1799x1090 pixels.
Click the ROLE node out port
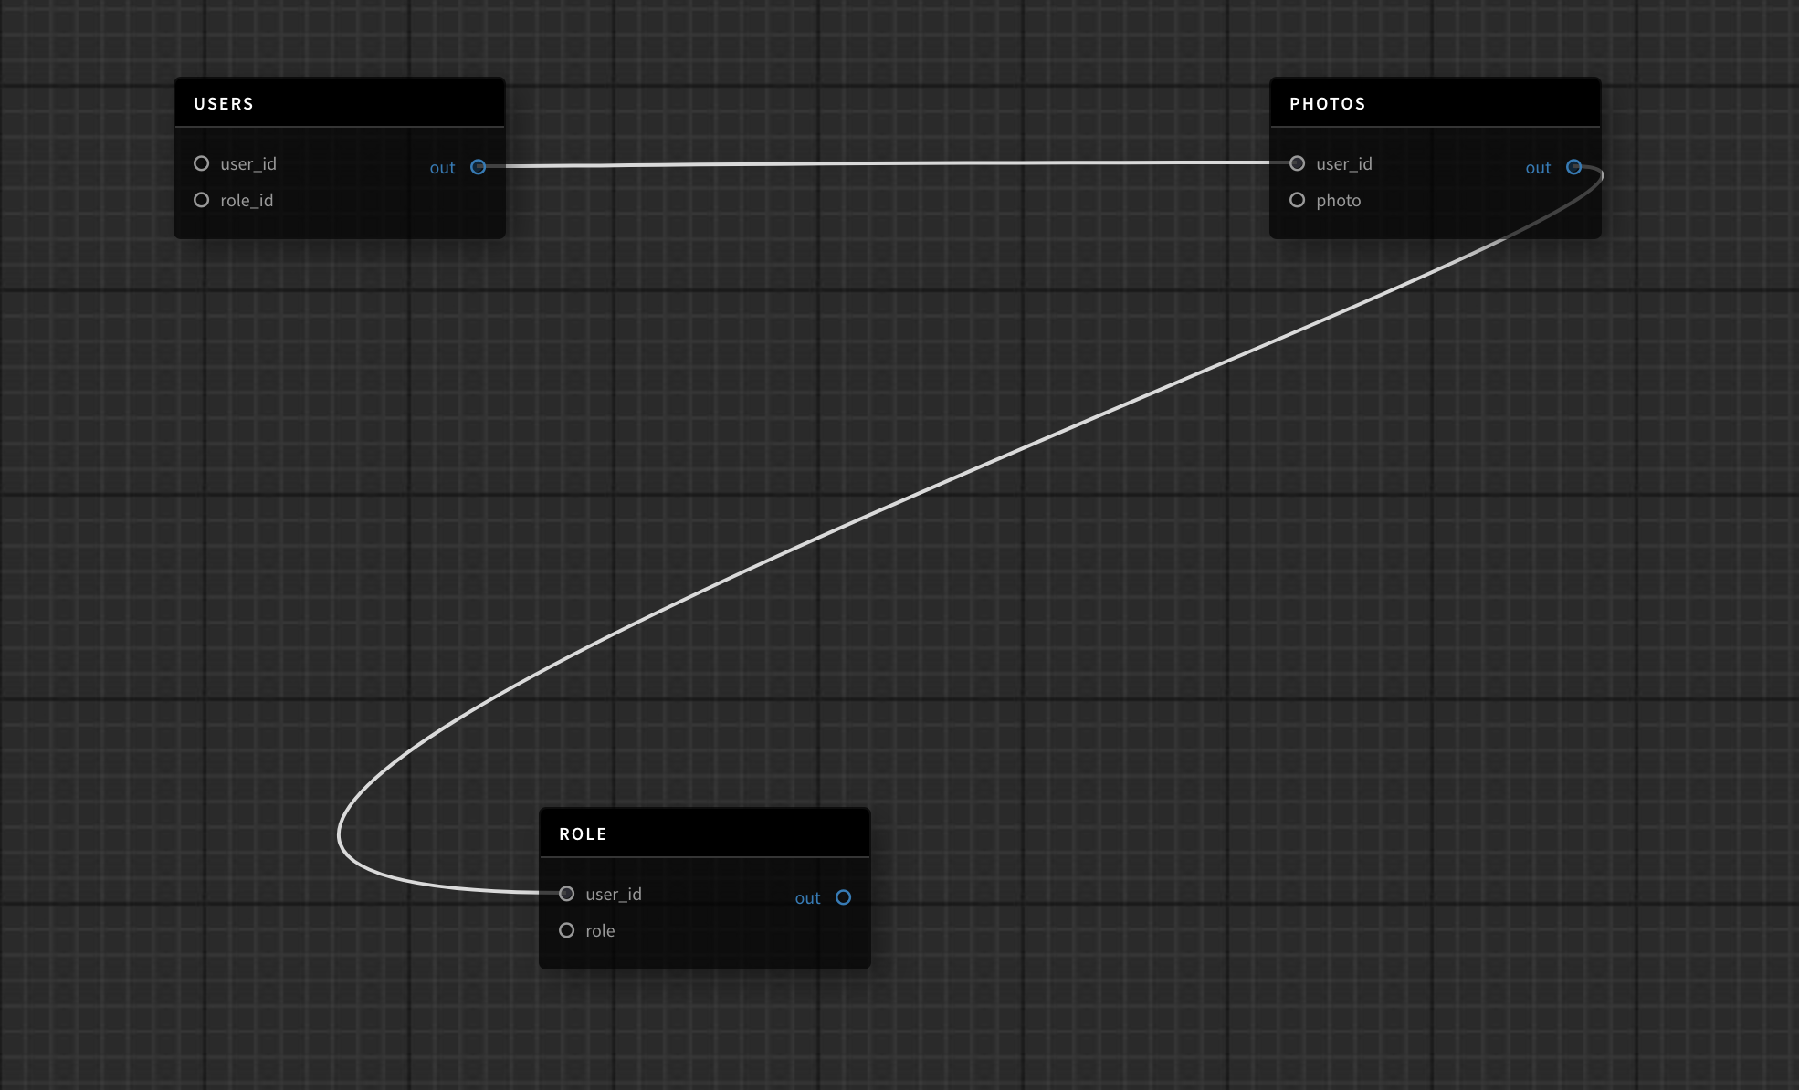click(843, 897)
